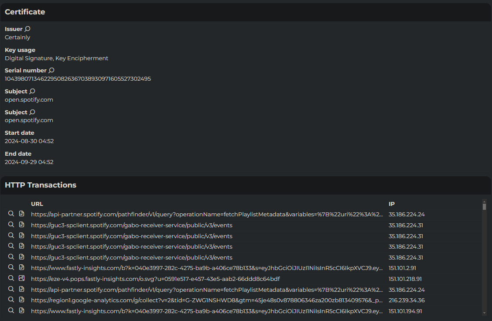
Task: Select the IP address 216.239.34.36
Action: [407, 300]
